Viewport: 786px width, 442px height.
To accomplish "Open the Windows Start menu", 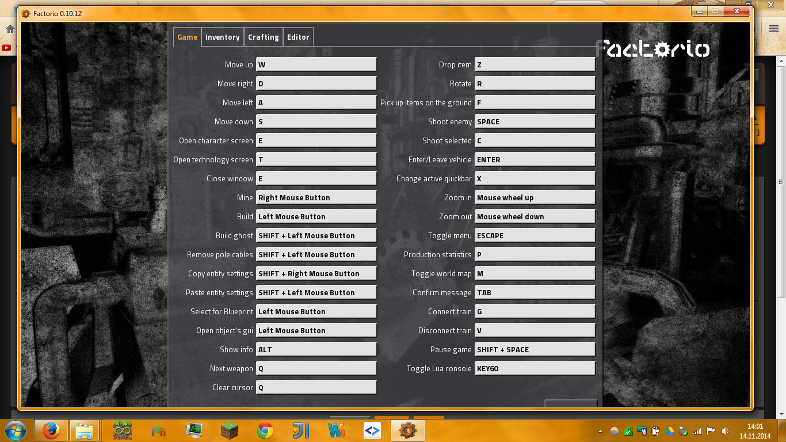I will pyautogui.click(x=15, y=430).
